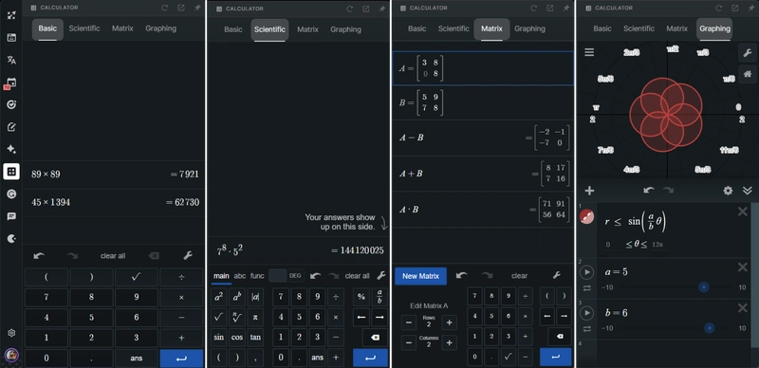Click the cursor left arrow in Scientific panel

point(361,317)
